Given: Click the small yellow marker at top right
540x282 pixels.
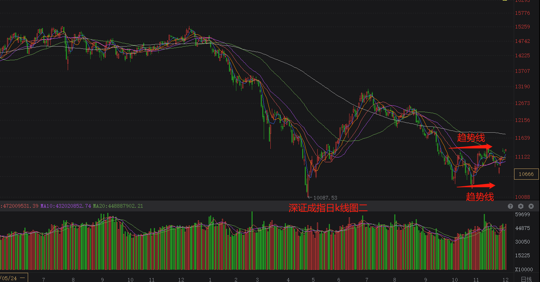Looking at the screenshot, I should click(505, 1).
